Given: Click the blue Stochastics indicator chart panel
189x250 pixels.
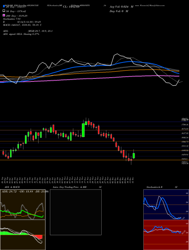Looking at the screenshot, I should coord(166,205).
